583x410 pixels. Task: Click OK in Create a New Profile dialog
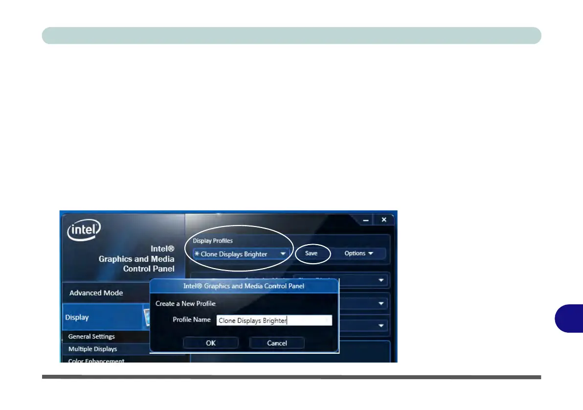[x=211, y=343]
